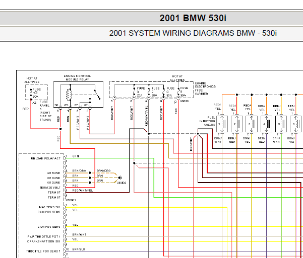This screenshot has height=258, width=303.
Task: Click the UNLOAD RELAY ACT pin label
Action: coord(46,158)
